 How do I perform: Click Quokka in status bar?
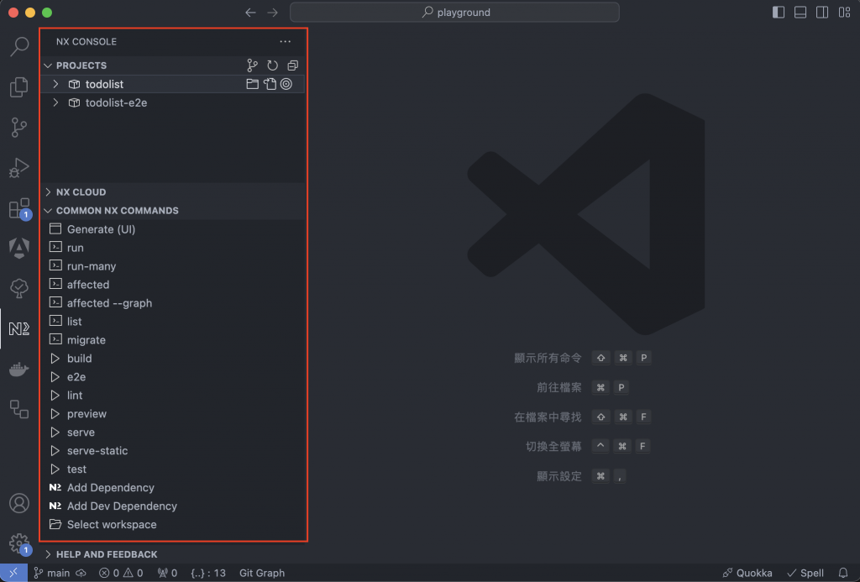[747, 573]
